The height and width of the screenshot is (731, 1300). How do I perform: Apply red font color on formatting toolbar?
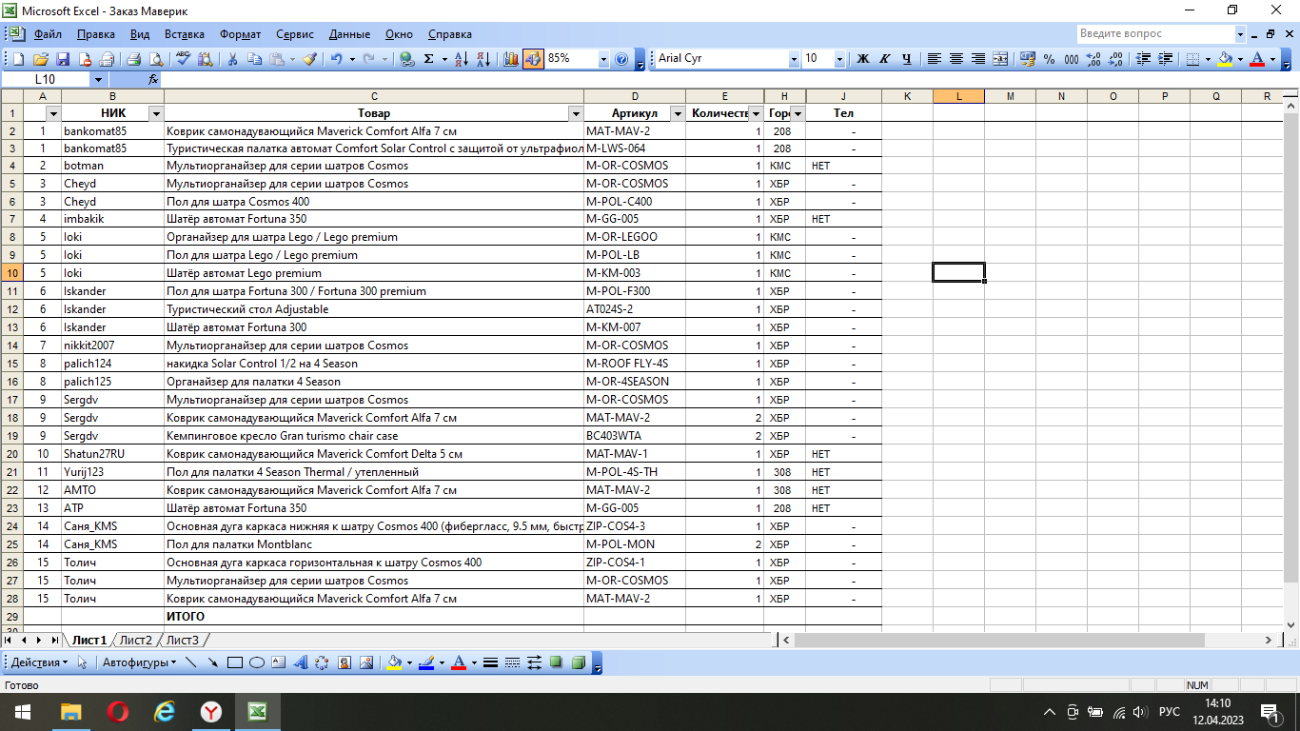(x=1258, y=59)
